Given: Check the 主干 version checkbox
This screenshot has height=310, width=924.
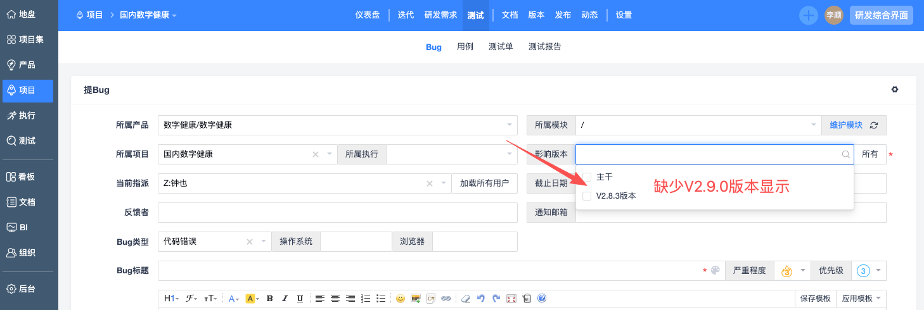Looking at the screenshot, I should 587,177.
